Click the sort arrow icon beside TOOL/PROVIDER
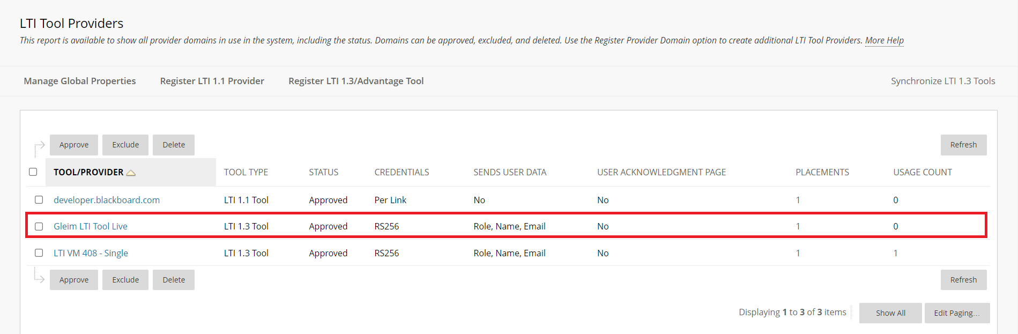 [x=131, y=173]
